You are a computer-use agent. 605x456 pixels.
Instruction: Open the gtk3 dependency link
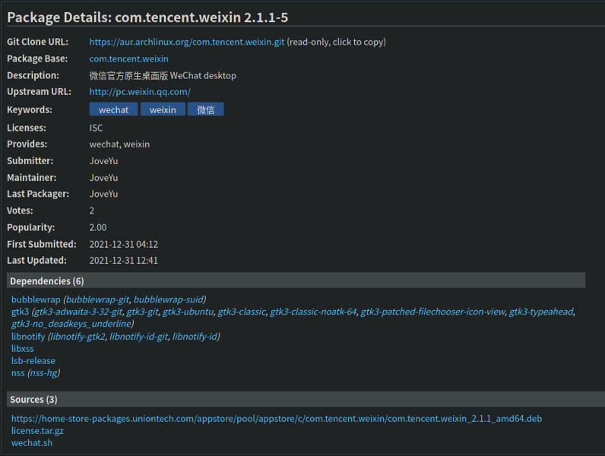point(20,312)
